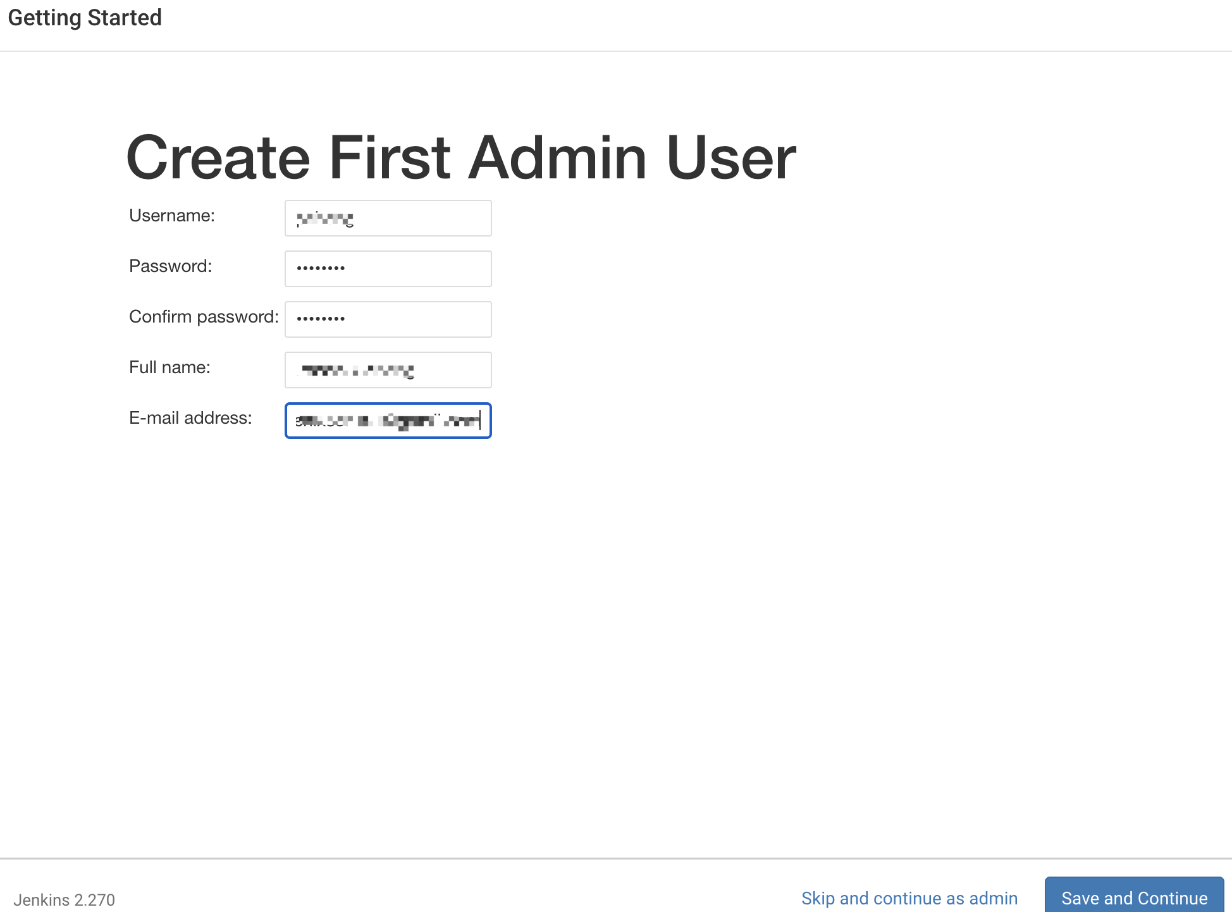Click into the Full name field
The width and height of the screenshot is (1232, 912).
(388, 370)
